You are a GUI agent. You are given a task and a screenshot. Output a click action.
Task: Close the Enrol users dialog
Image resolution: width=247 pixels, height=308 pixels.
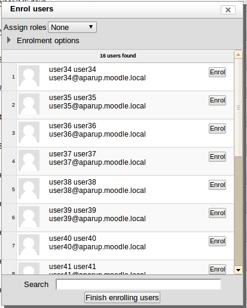[228, 10]
